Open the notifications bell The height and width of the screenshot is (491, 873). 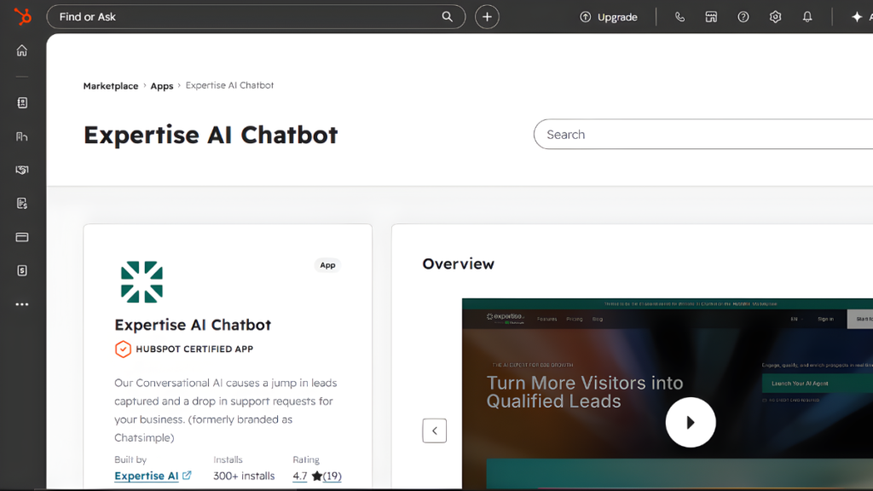click(x=807, y=17)
